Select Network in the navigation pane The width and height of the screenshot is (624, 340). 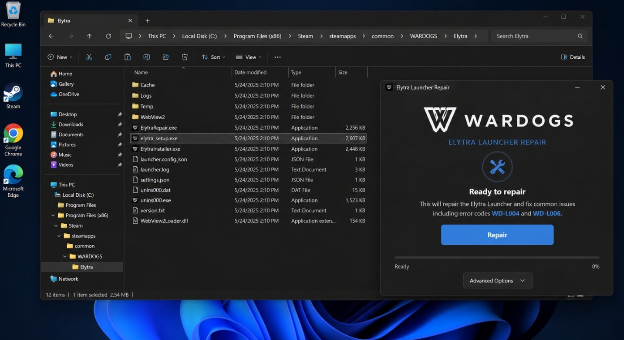64,279
